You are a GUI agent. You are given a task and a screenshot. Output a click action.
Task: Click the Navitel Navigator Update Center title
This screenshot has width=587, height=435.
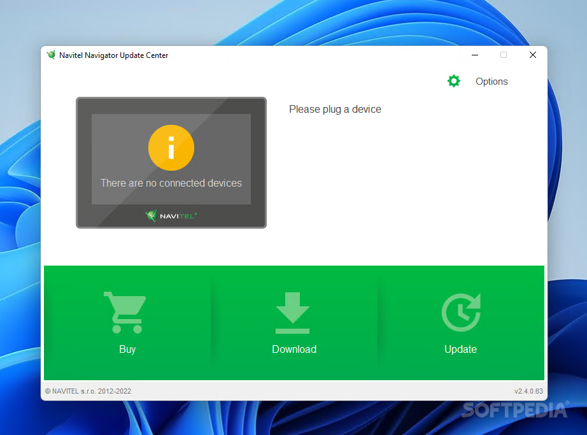pos(114,55)
